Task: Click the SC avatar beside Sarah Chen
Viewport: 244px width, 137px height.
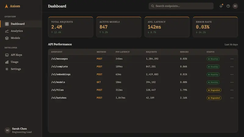Action: click(7, 130)
